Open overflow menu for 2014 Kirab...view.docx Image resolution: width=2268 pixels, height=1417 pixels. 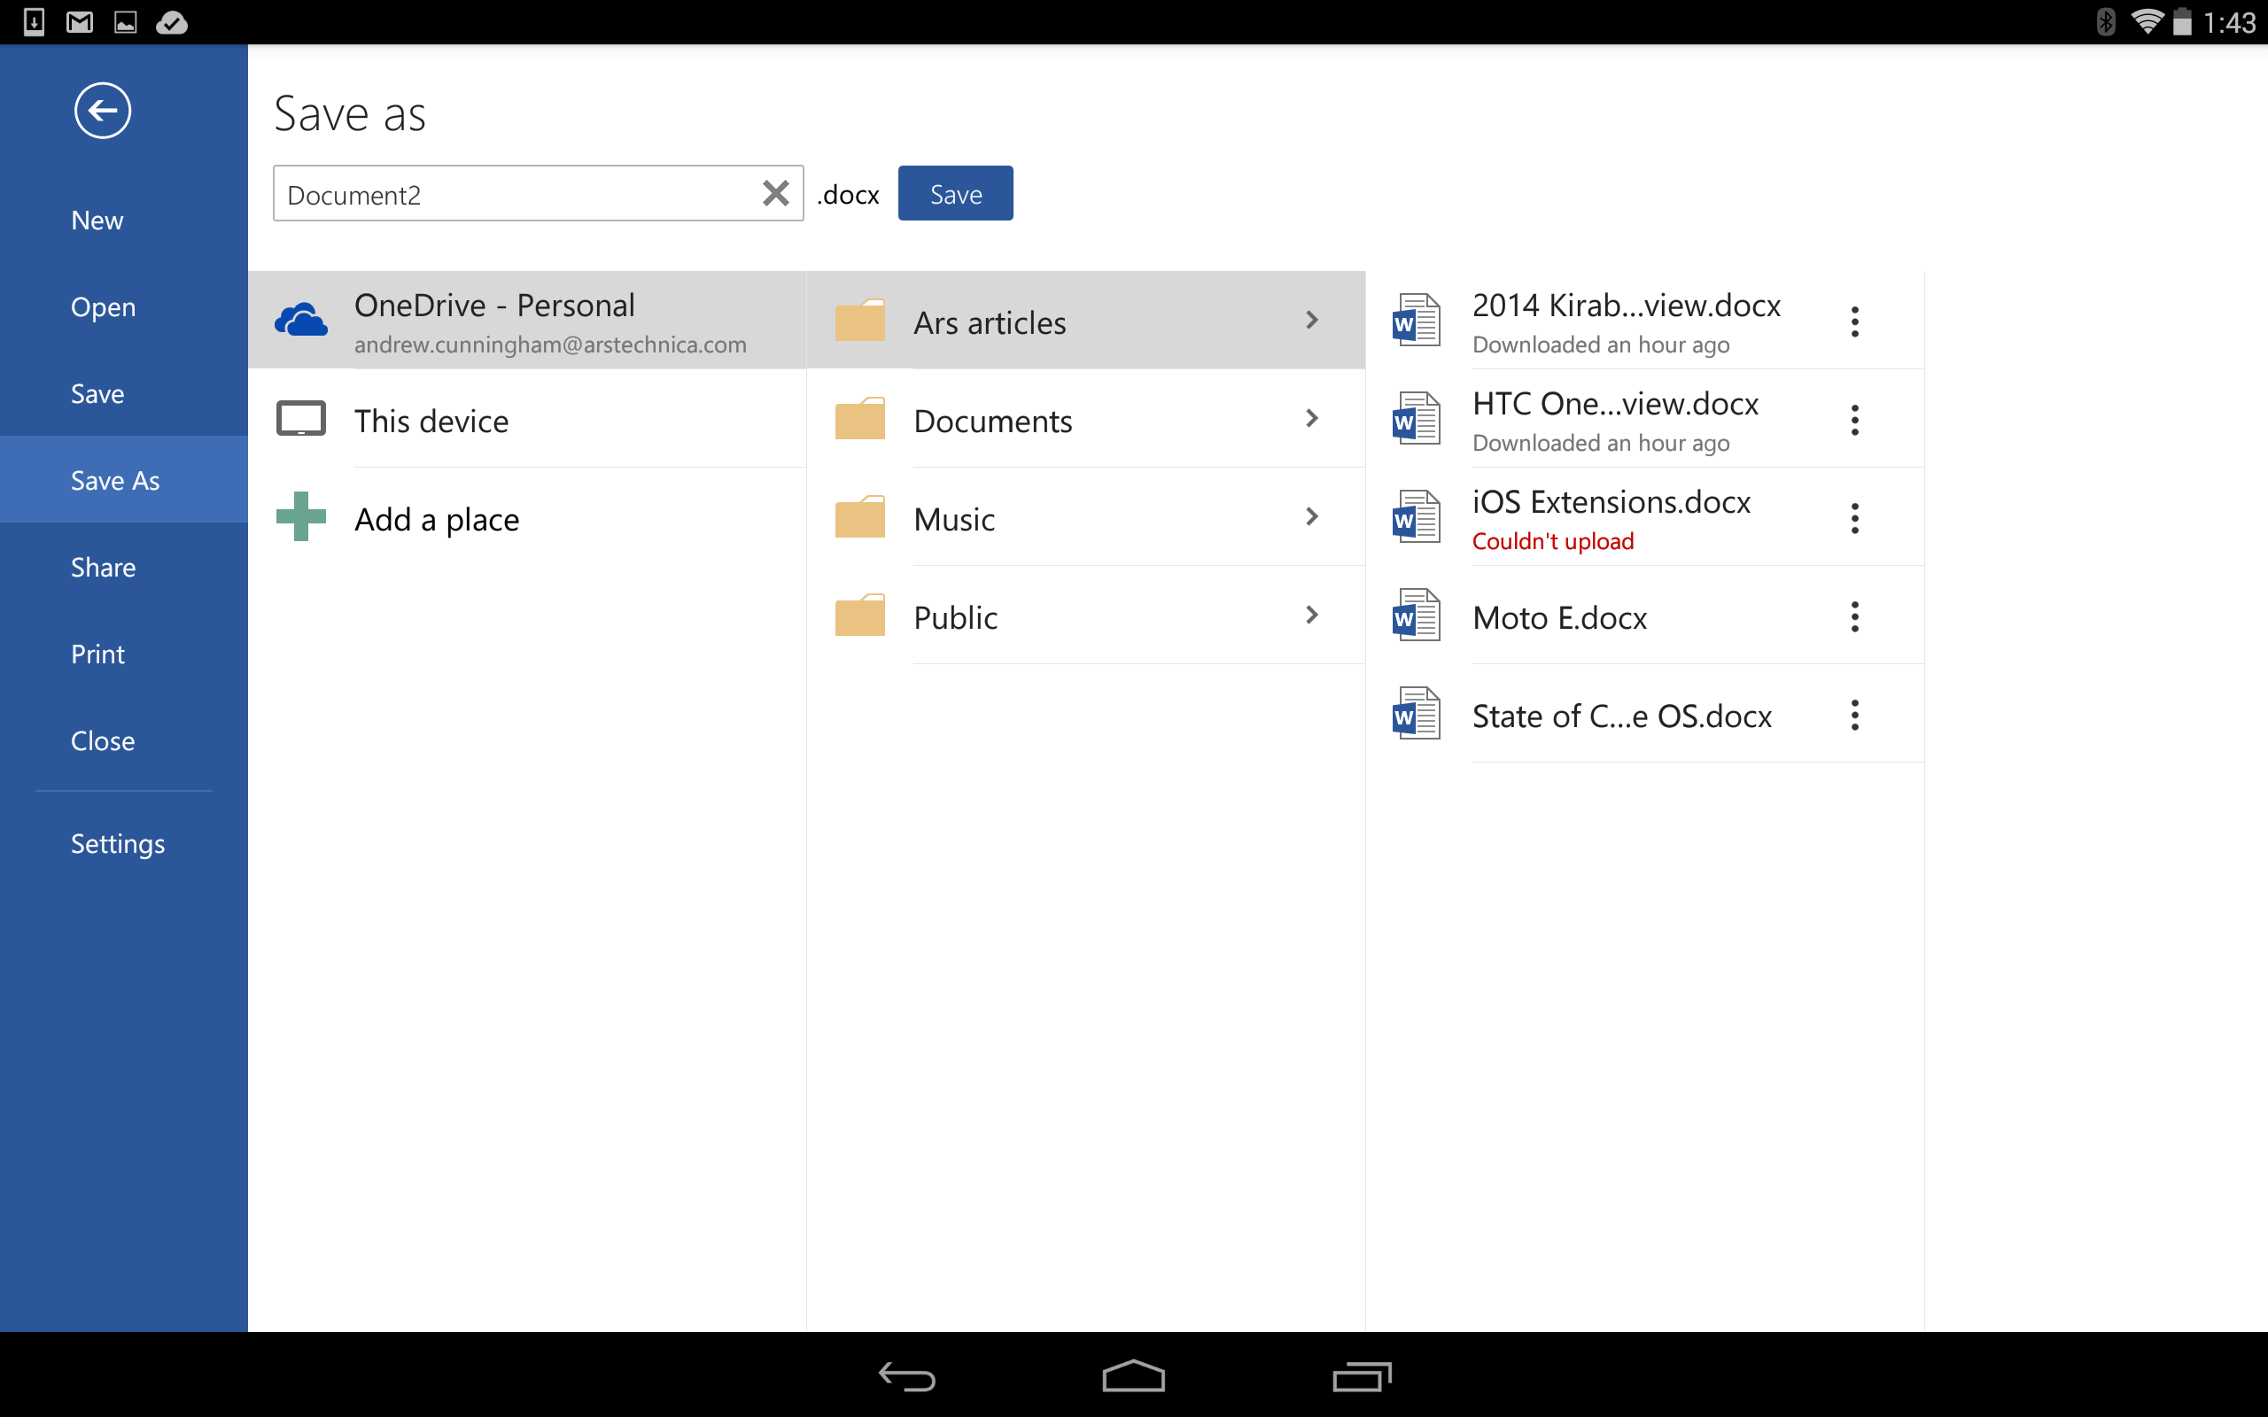pyautogui.click(x=1856, y=321)
